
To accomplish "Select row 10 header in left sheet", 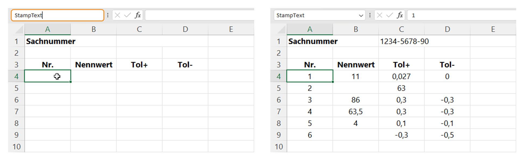I will (16, 147).
